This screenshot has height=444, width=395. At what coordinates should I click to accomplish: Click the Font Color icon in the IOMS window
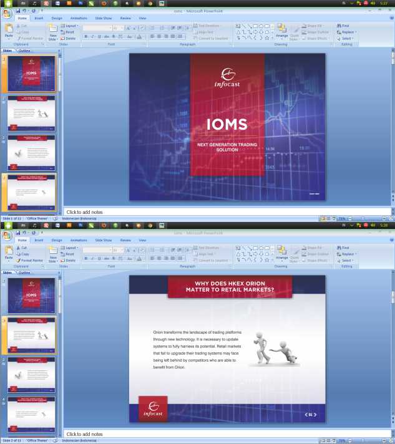pyautogui.click(x=139, y=37)
